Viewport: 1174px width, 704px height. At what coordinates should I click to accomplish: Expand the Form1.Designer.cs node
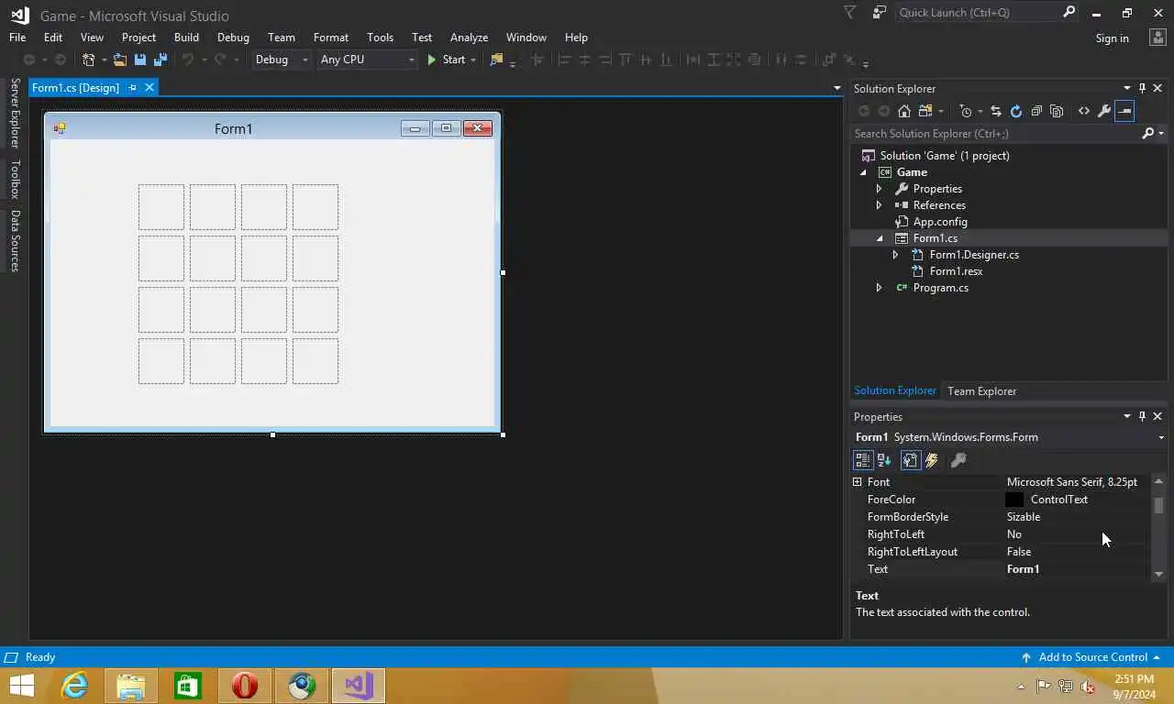(895, 255)
